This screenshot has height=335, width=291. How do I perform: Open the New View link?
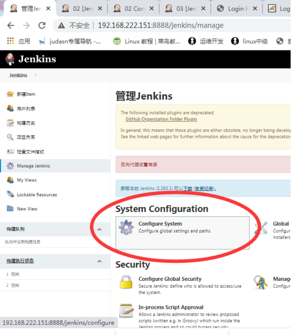coord(27,209)
